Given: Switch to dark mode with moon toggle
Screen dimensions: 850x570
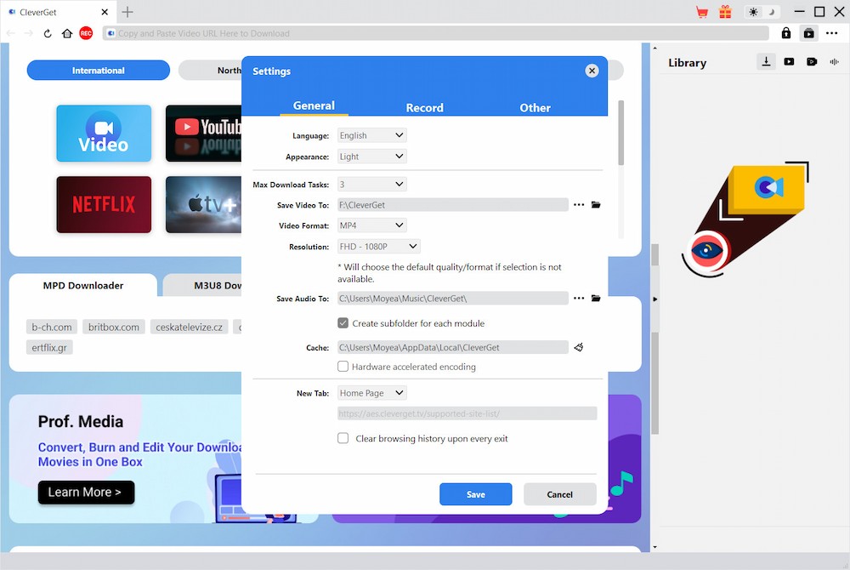Looking at the screenshot, I should (x=772, y=12).
